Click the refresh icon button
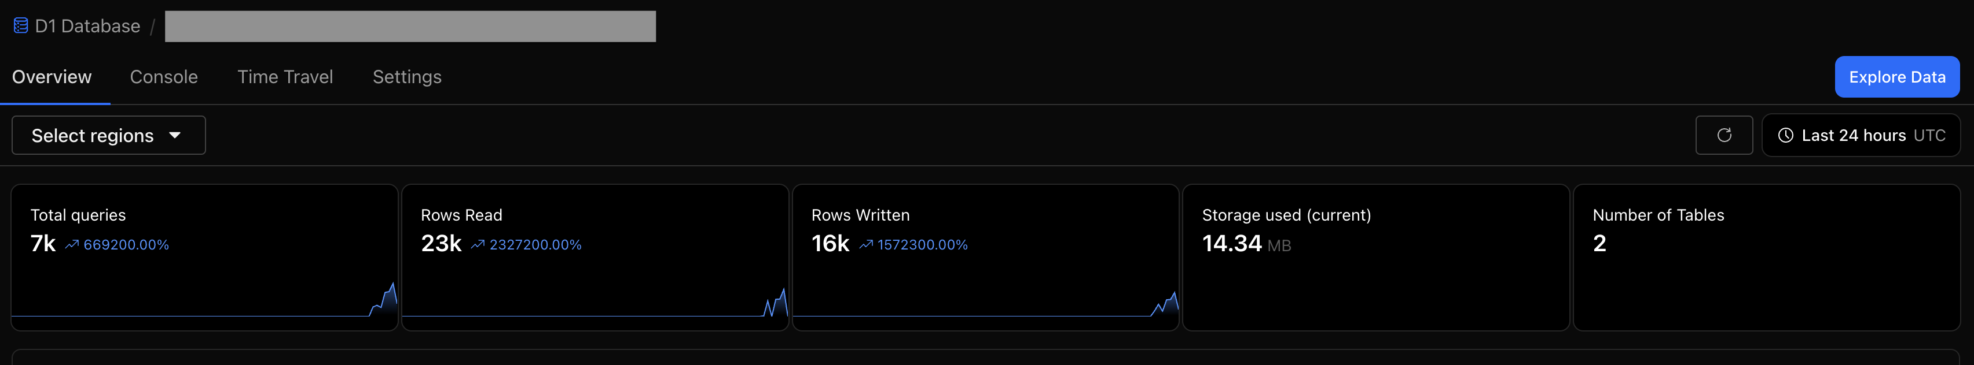This screenshot has width=1974, height=365. 1723,136
